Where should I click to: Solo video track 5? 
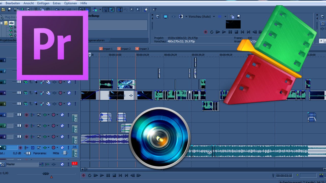tap(75, 104)
